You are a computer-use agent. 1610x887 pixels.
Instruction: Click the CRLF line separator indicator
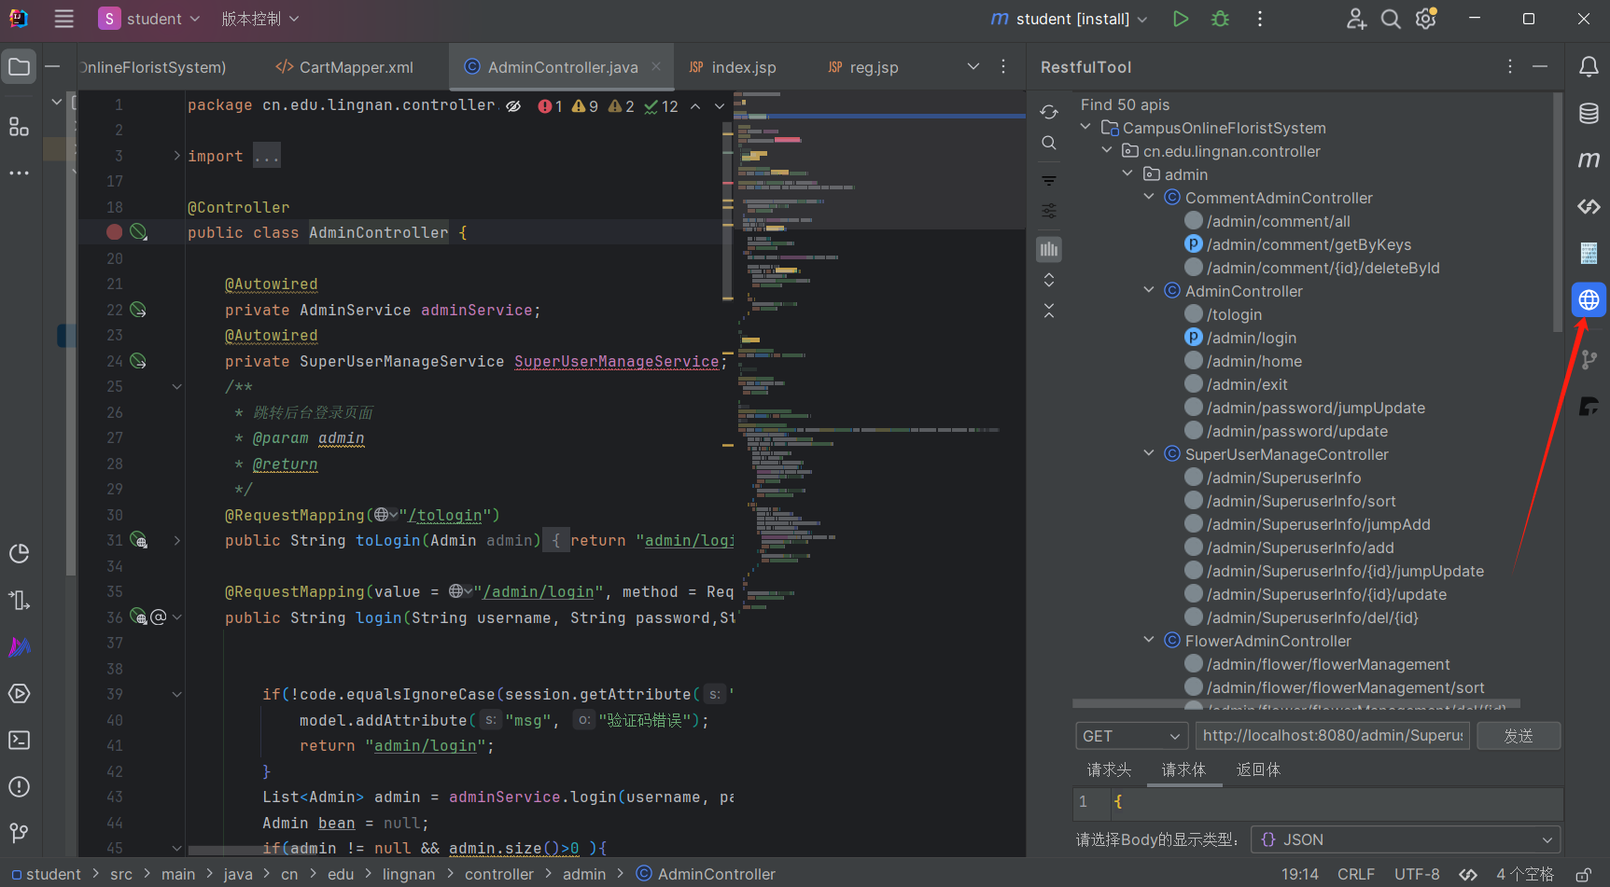click(x=1356, y=874)
